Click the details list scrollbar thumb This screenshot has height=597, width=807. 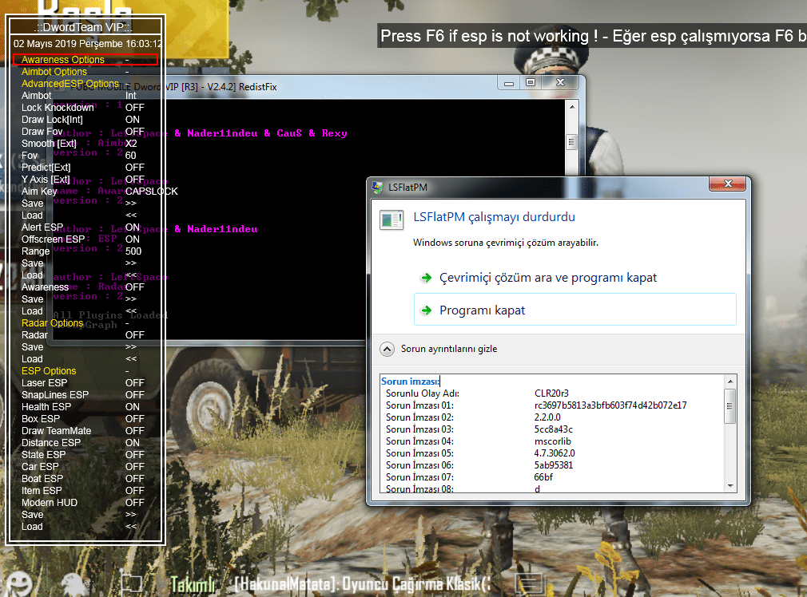pos(729,406)
